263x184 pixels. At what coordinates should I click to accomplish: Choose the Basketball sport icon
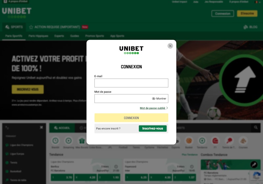(x=189, y=141)
